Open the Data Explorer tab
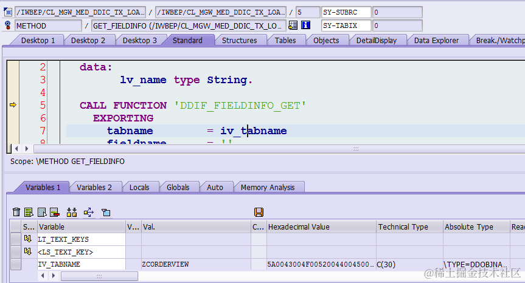525x283 pixels. 436,41
